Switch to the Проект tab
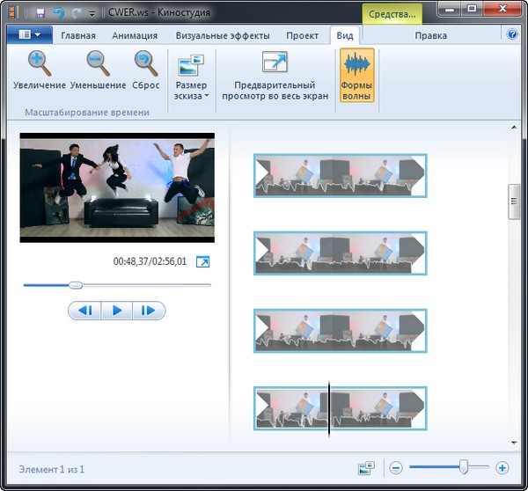Viewport: 528px width, 491px height. [x=302, y=36]
